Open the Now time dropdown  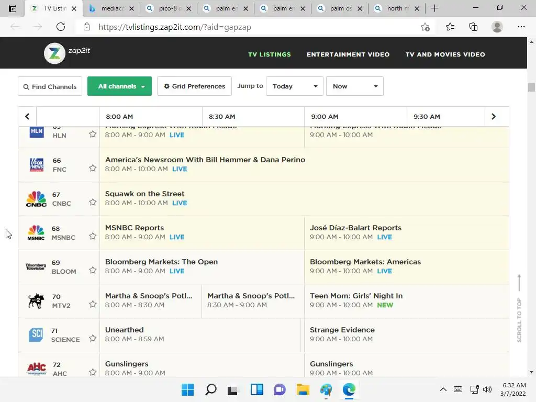click(x=354, y=86)
